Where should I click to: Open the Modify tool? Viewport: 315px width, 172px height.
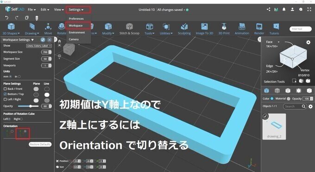[108, 29]
